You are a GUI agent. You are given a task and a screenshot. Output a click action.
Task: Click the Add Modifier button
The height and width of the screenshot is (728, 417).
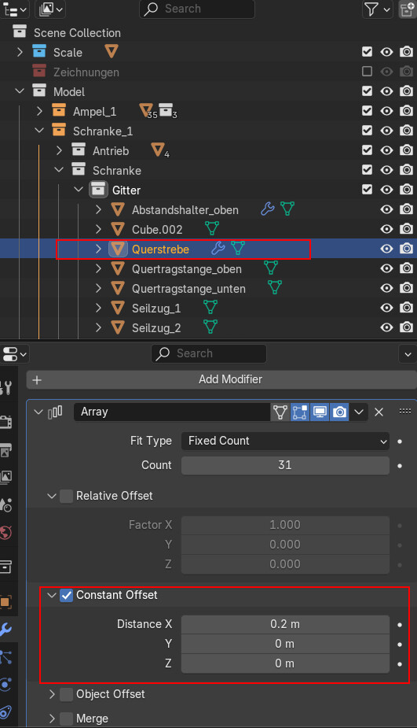(221, 379)
